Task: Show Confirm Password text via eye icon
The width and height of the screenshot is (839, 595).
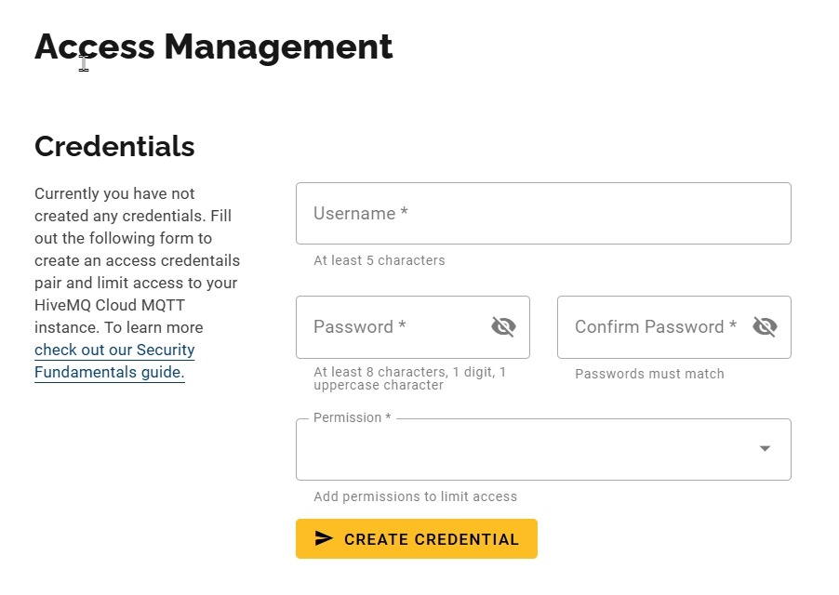Action: point(765,326)
